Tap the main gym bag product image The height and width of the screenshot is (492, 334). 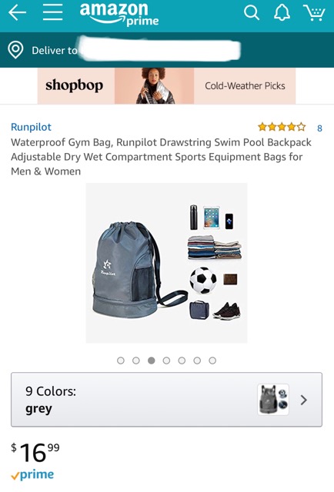pos(166,263)
